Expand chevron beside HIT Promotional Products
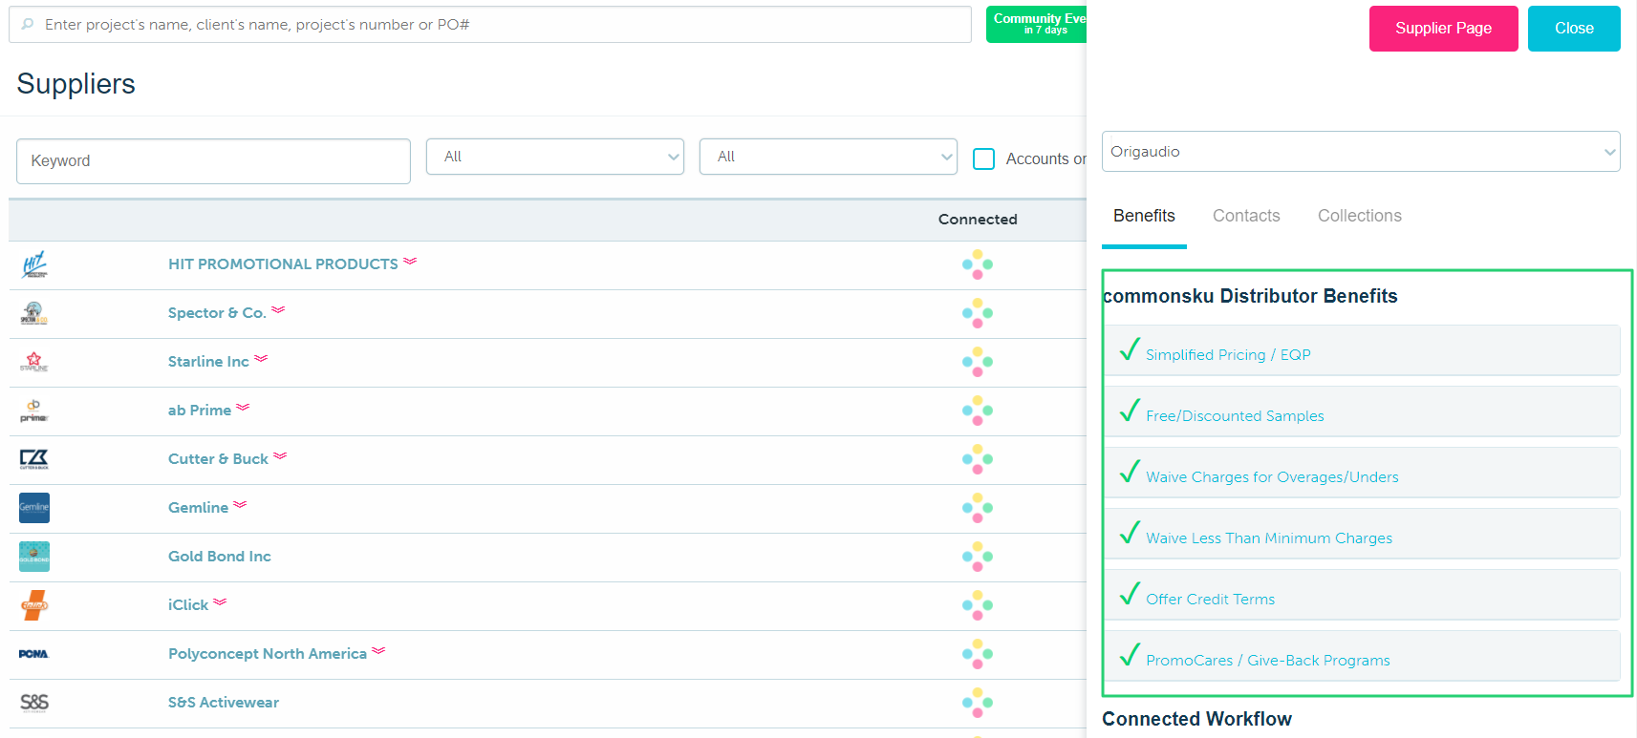The width and height of the screenshot is (1637, 738). click(410, 261)
